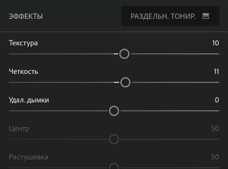
Task: Click the split toning icon
Action: click(x=206, y=16)
